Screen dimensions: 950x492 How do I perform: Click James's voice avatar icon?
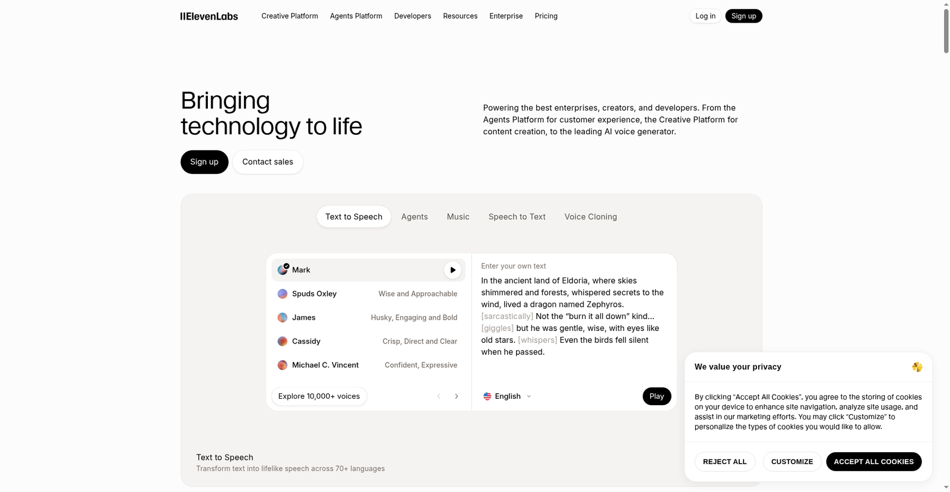coord(283,317)
